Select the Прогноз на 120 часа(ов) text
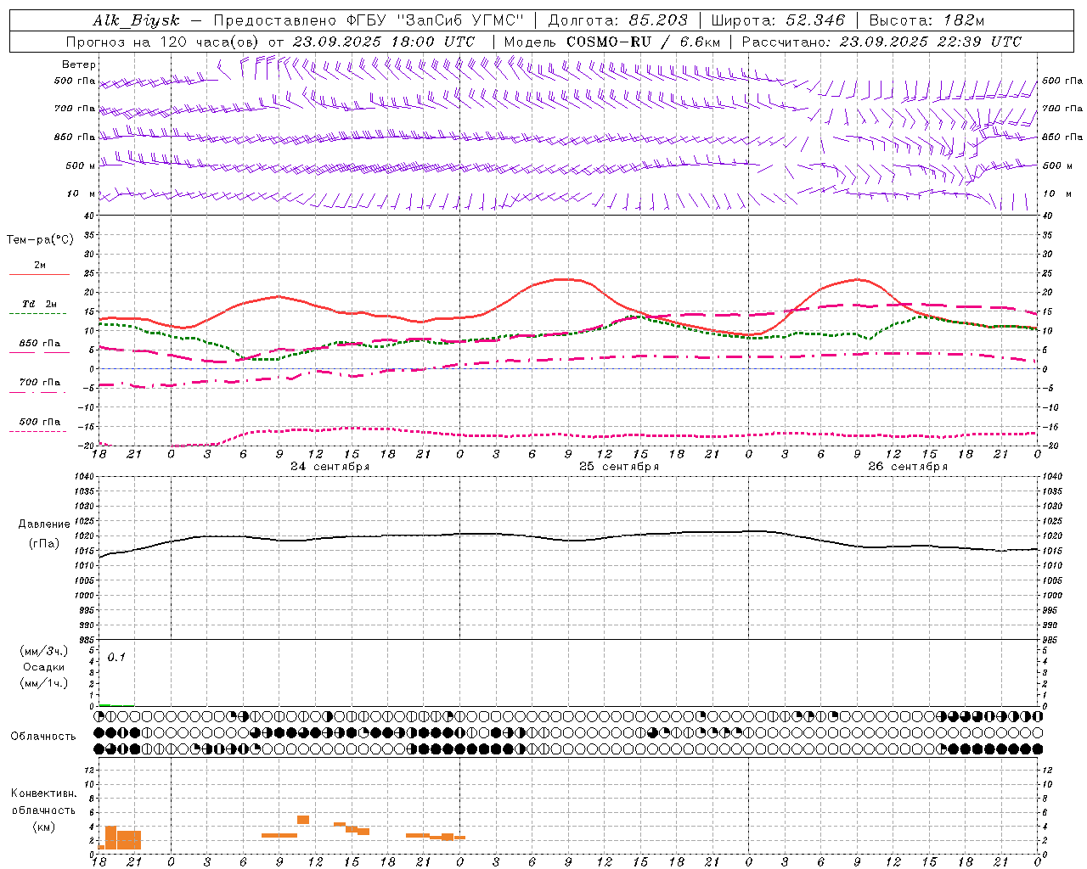Screen dimensions: 1087x869 point(164,42)
